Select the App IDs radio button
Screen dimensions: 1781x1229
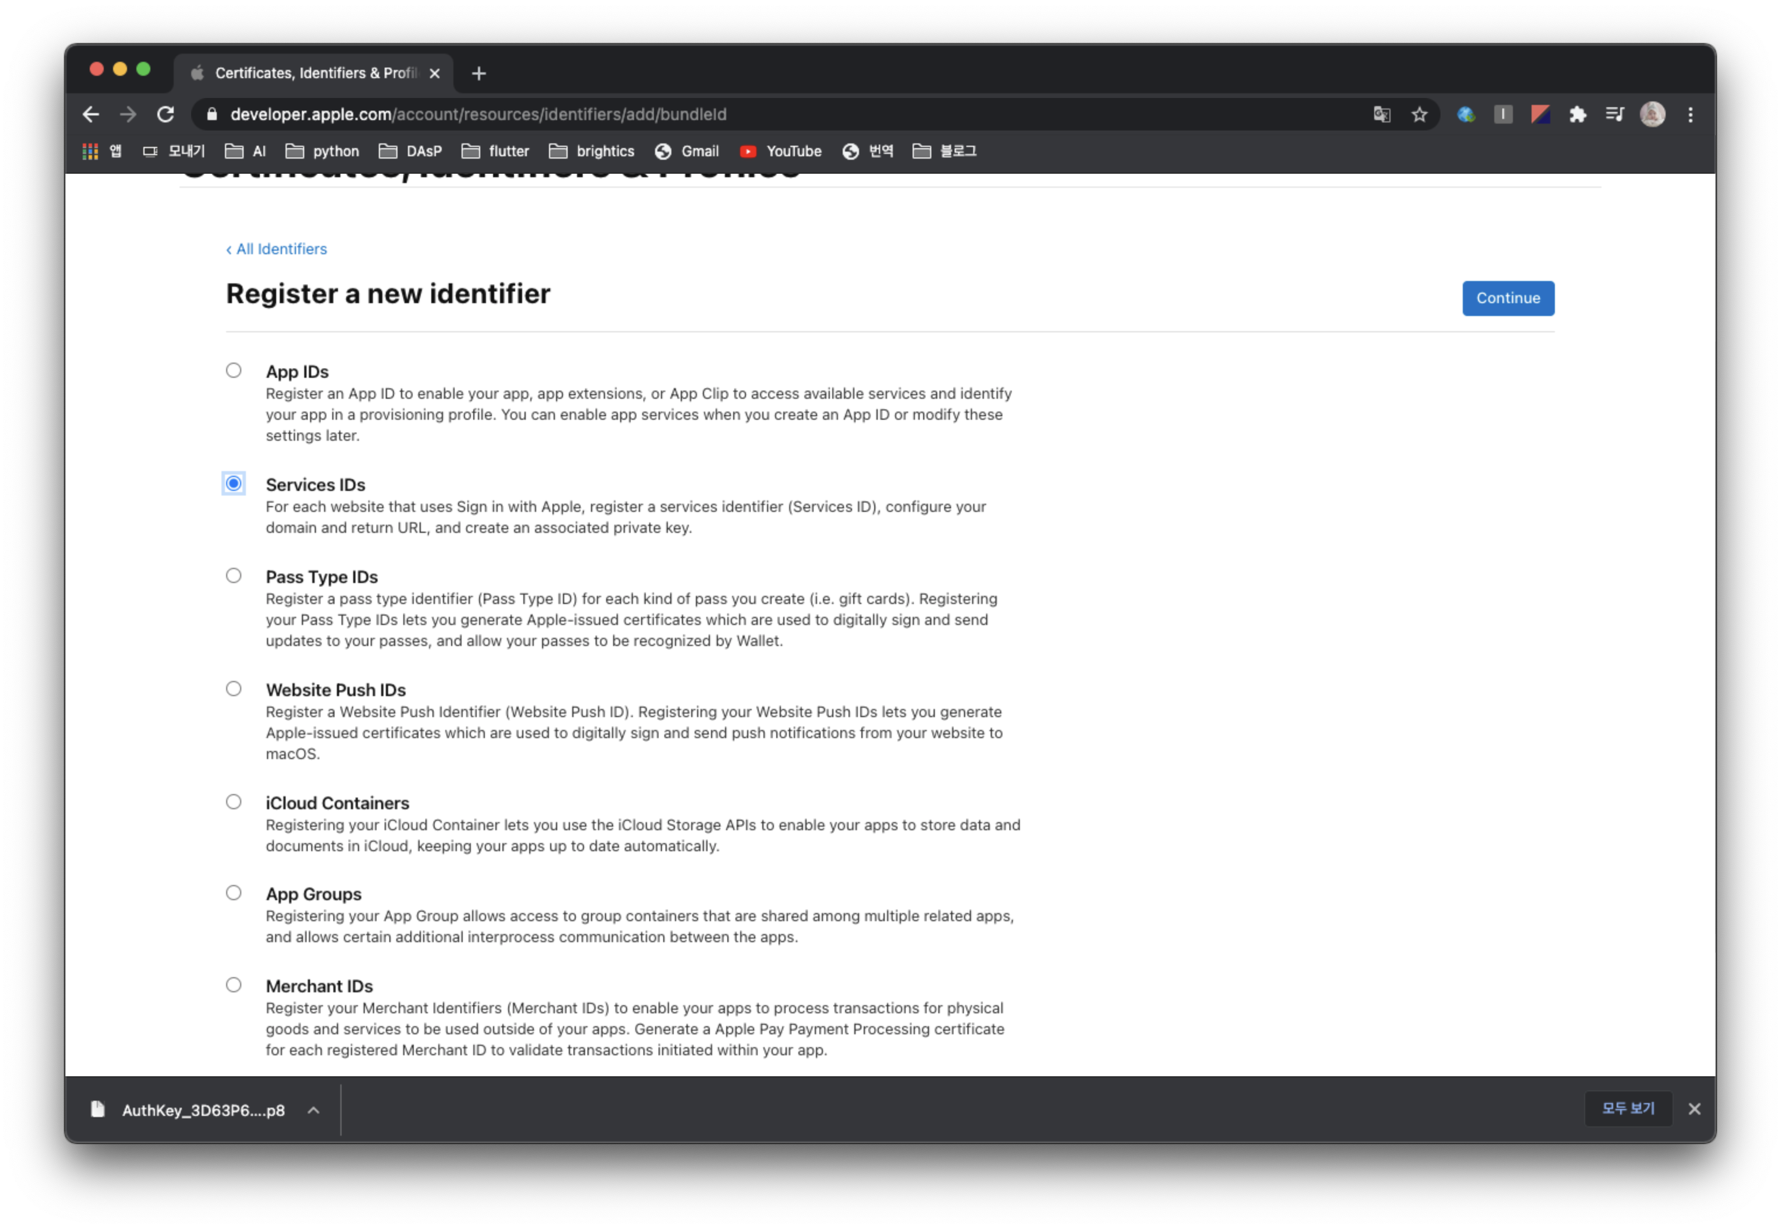coord(233,370)
